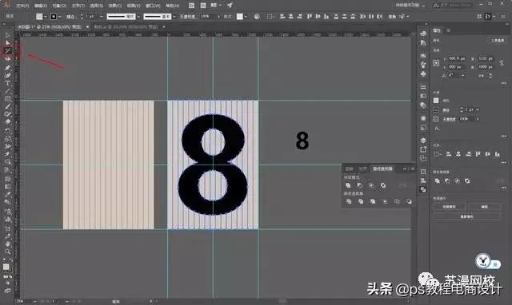This screenshot has height=305, width=512.
Task: Click Minus Back in floating Pathfinder panel
Action: [409, 202]
